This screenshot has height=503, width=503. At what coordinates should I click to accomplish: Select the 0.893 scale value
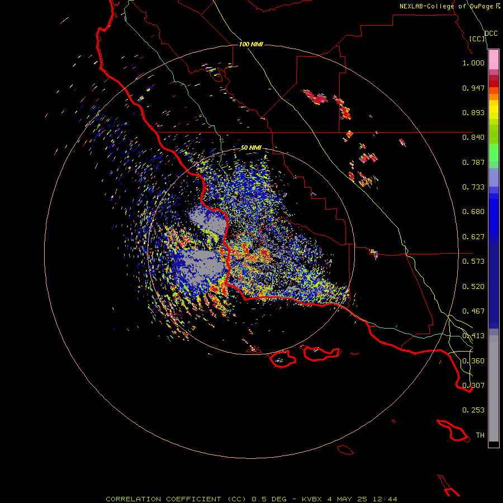tap(473, 112)
